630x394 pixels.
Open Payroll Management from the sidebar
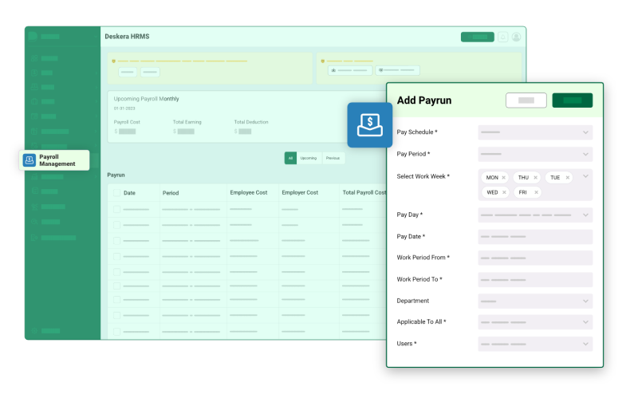click(54, 160)
